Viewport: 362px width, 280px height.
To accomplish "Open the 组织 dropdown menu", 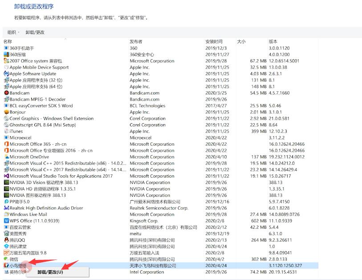I will (x=13, y=32).
